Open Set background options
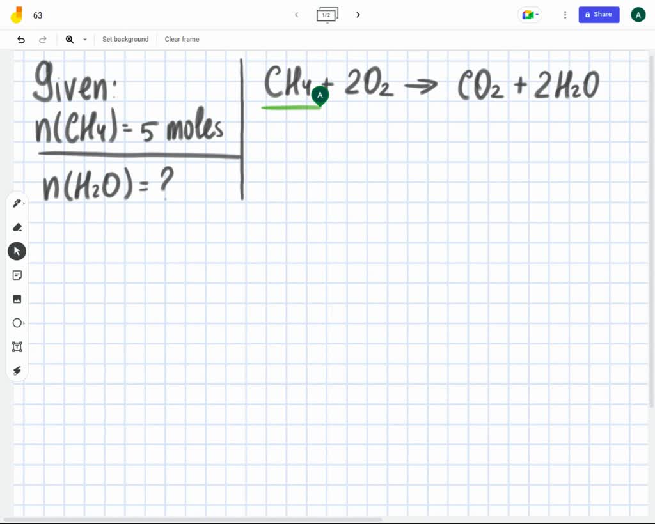Image resolution: width=655 pixels, height=524 pixels. (x=125, y=39)
